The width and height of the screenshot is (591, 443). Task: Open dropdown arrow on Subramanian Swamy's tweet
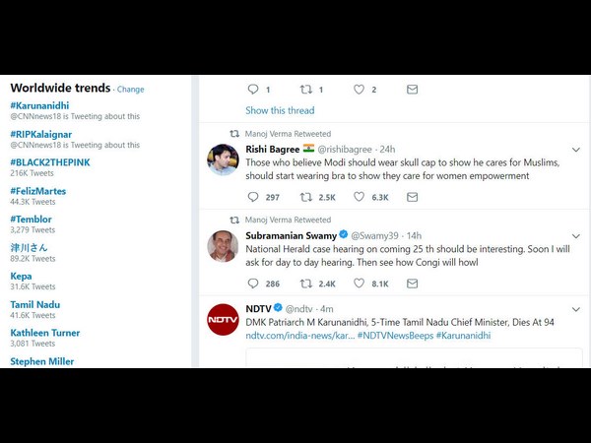point(576,236)
